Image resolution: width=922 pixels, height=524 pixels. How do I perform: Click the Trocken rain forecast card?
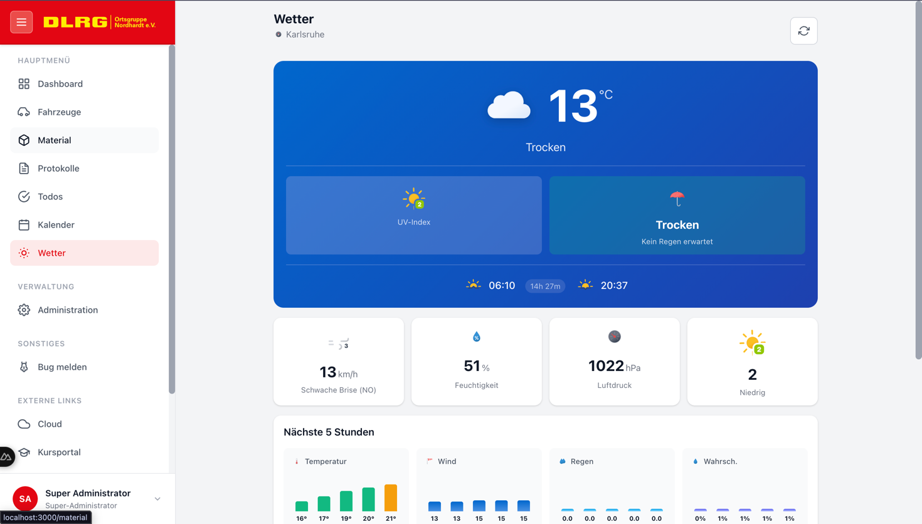point(677,215)
